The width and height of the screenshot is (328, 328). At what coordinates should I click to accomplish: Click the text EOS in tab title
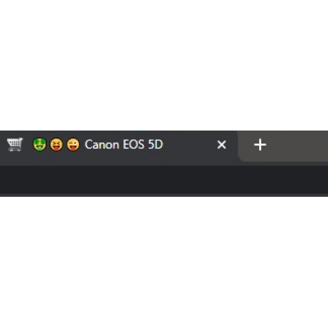click(x=134, y=144)
